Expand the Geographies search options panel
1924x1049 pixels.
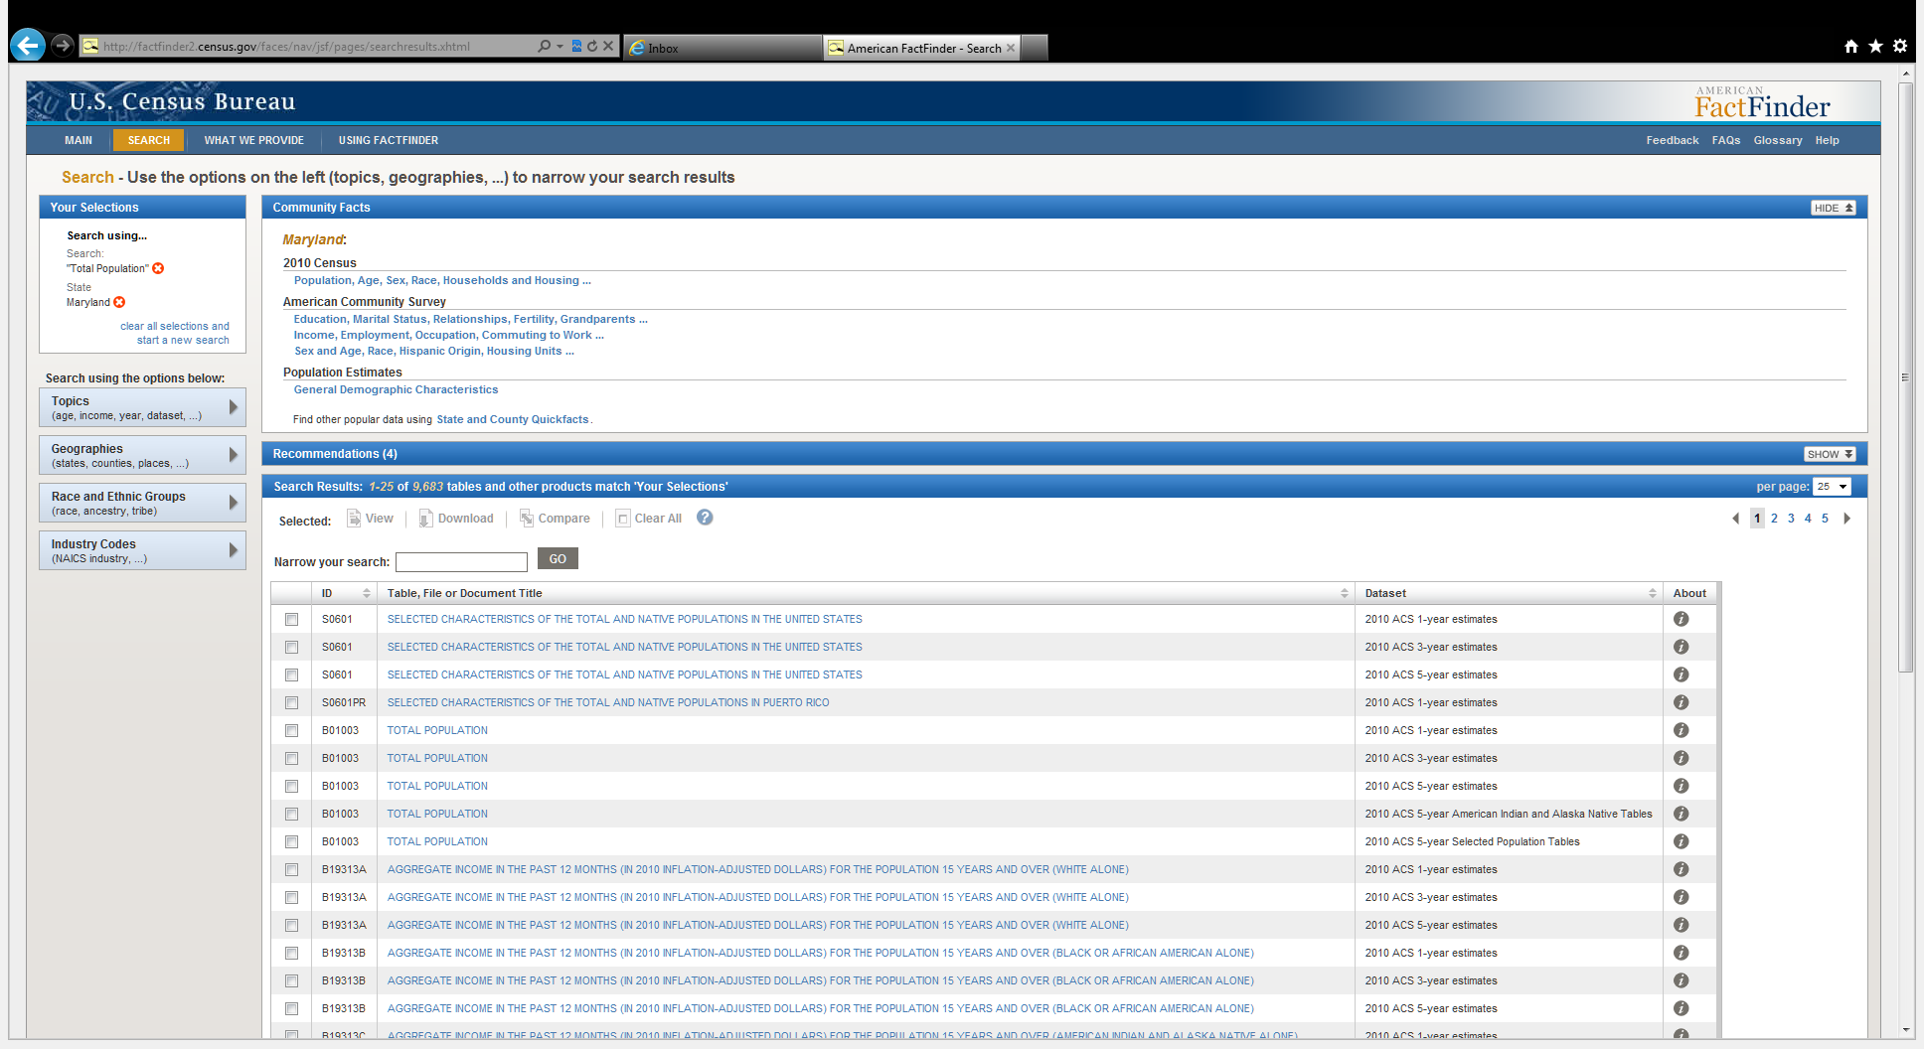coord(142,455)
